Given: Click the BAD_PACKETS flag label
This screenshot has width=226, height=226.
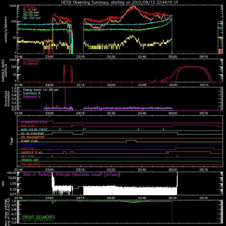Looking at the screenshot, I should pyautogui.click(x=31, y=164).
